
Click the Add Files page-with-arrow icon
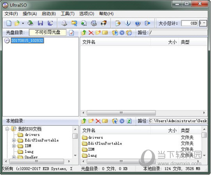(118, 23)
